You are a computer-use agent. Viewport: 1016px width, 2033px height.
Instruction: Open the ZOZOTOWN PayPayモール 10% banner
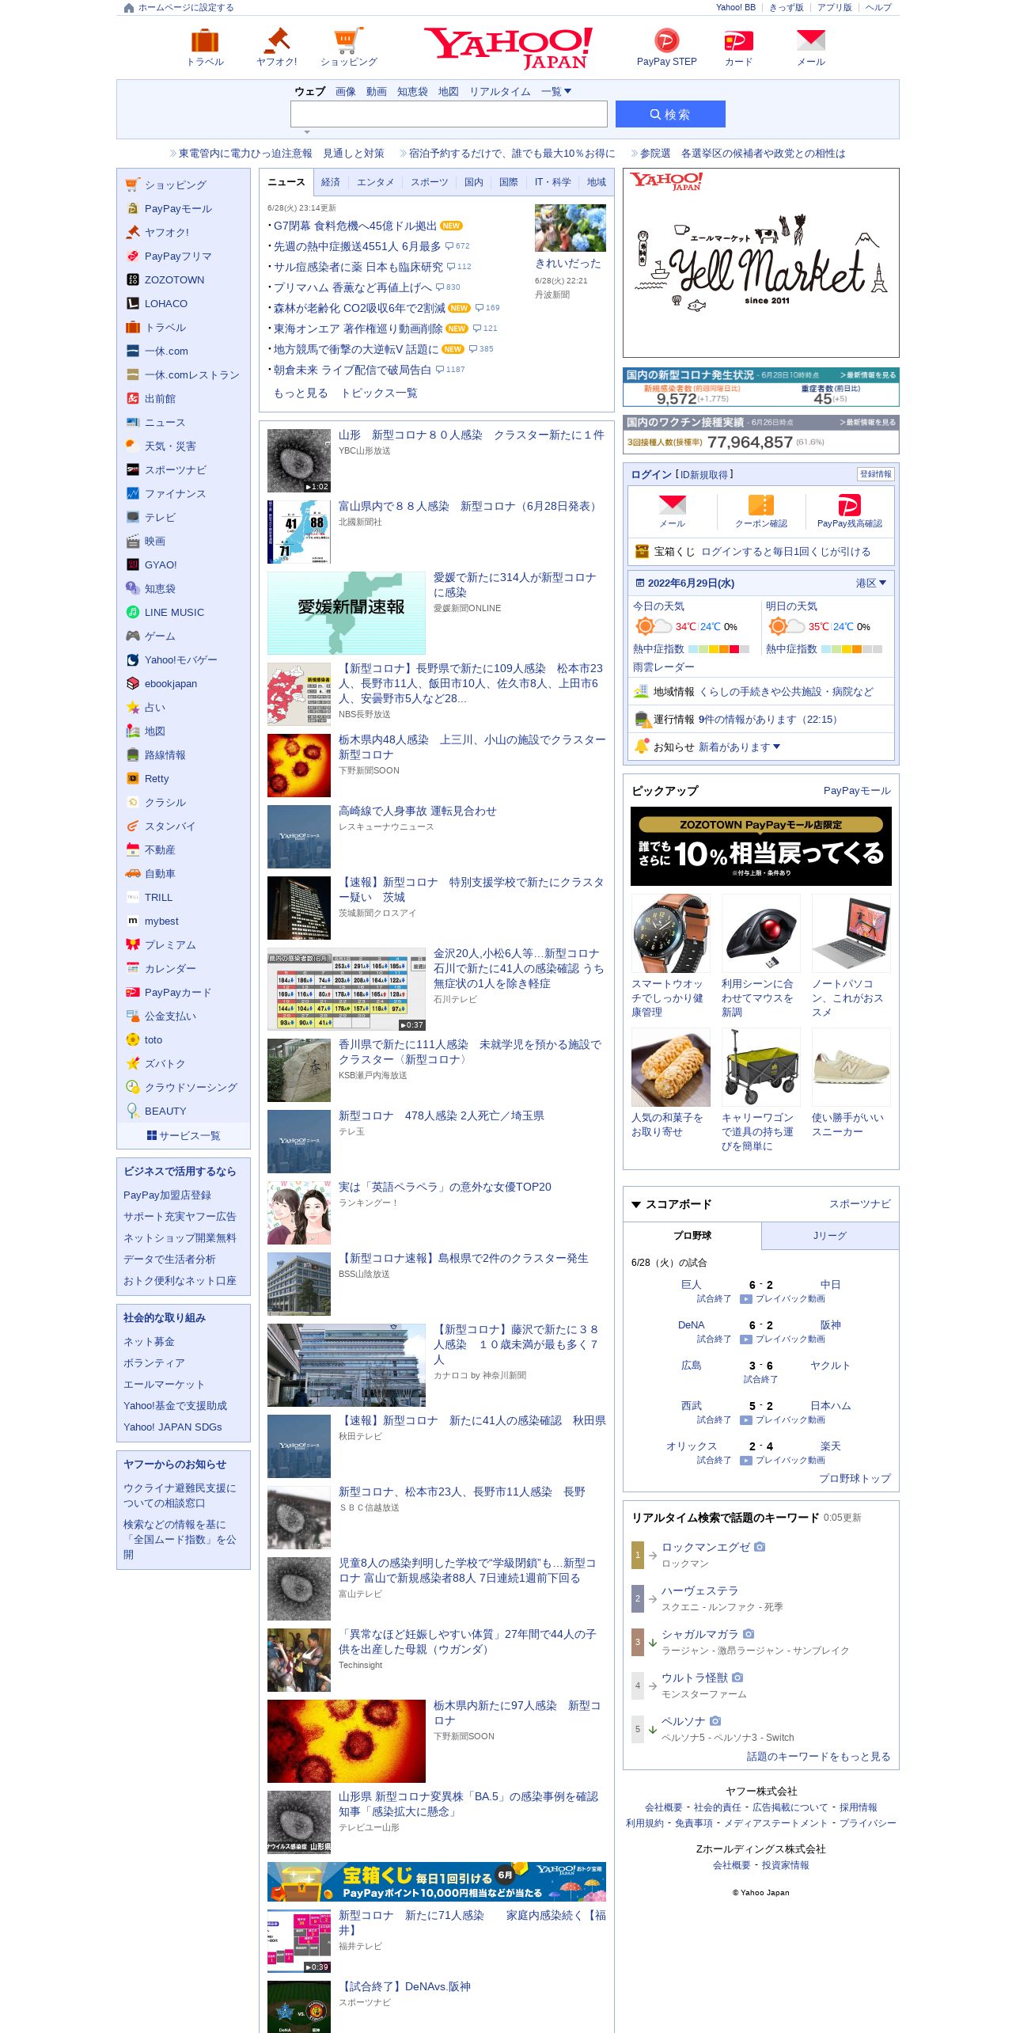[761, 846]
